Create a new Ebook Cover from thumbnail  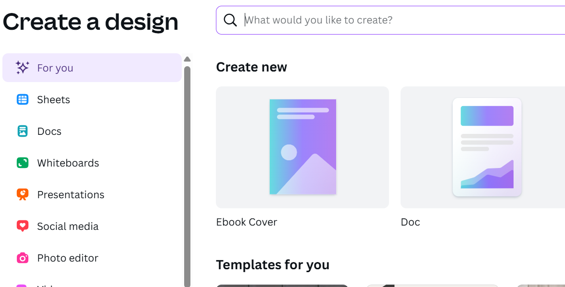point(302,147)
